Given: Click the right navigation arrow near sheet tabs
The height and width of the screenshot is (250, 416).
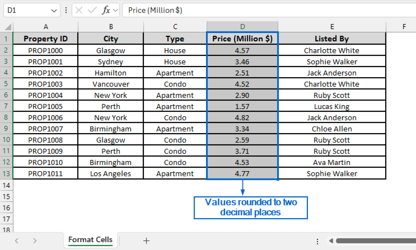Looking at the screenshot, I should tap(35, 241).
